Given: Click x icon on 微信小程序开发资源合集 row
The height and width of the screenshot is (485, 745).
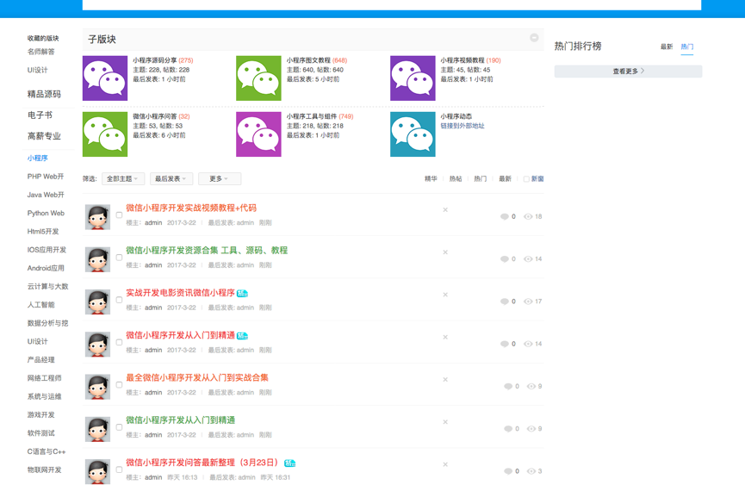Looking at the screenshot, I should (x=445, y=252).
